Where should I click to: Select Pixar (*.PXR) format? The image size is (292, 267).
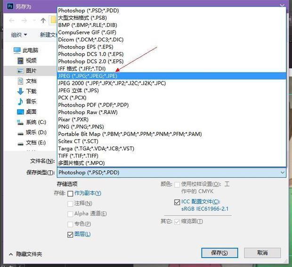pyautogui.click(x=171, y=120)
